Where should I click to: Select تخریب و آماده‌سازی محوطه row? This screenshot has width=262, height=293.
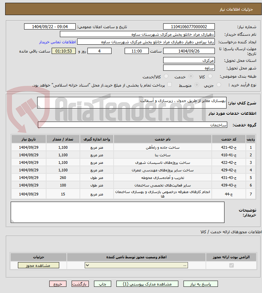[163, 178]
